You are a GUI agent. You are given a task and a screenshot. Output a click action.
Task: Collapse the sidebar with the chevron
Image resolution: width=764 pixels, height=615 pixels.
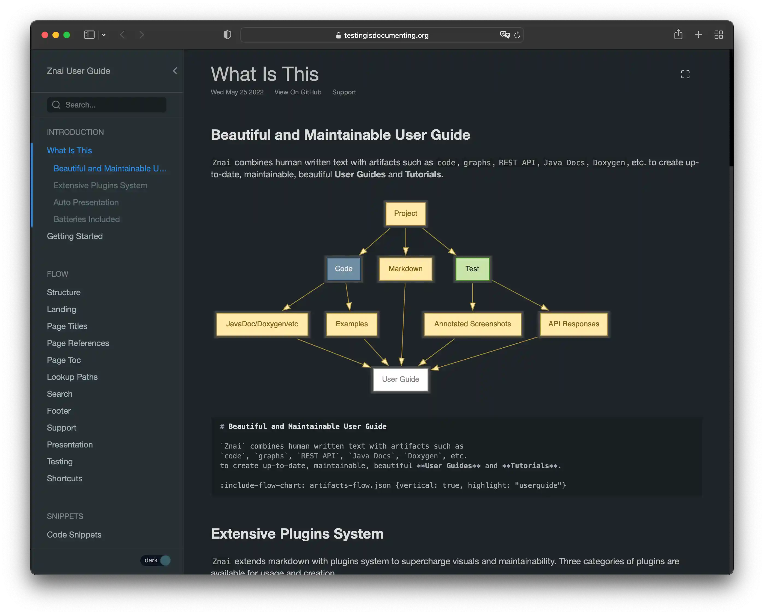tap(175, 71)
